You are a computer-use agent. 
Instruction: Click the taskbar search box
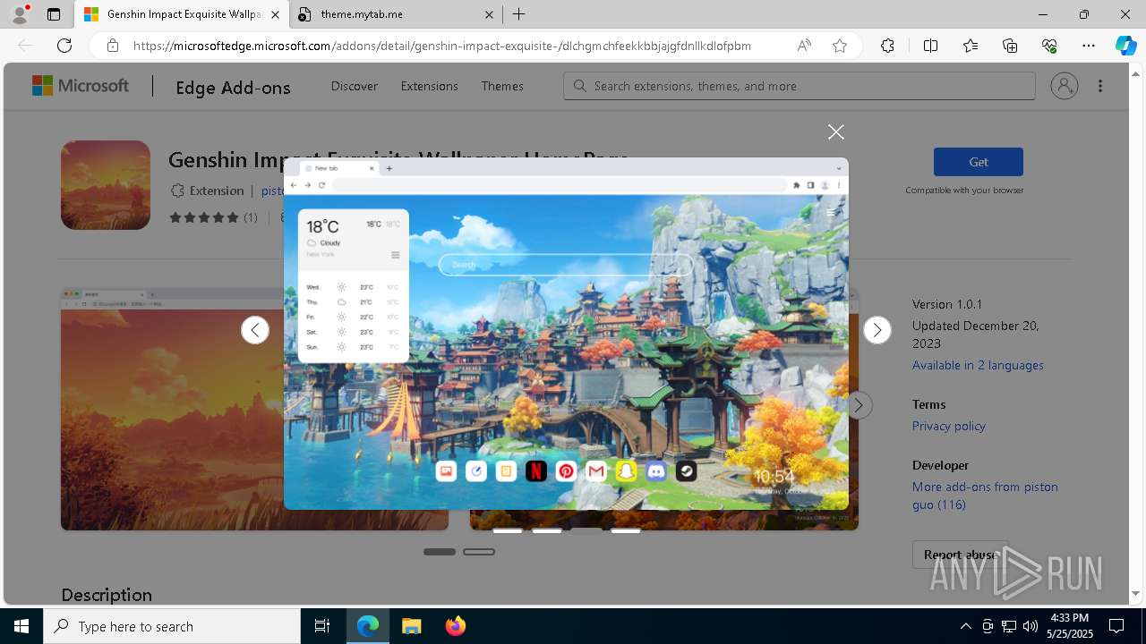pos(172,626)
